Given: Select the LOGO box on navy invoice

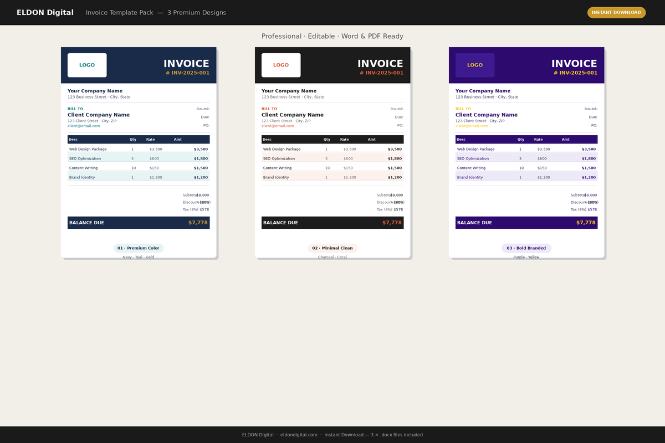Looking at the screenshot, I should click(87, 65).
